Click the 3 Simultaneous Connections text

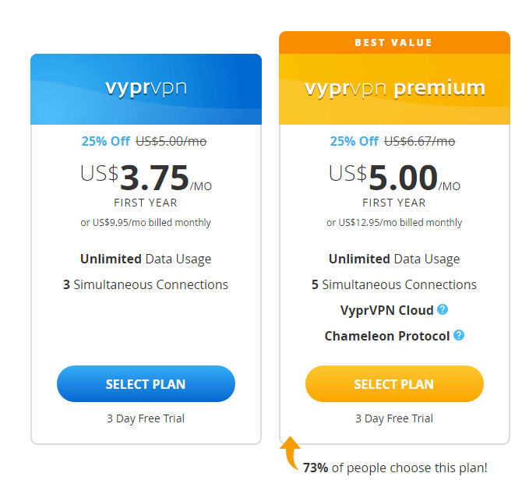pos(146,284)
